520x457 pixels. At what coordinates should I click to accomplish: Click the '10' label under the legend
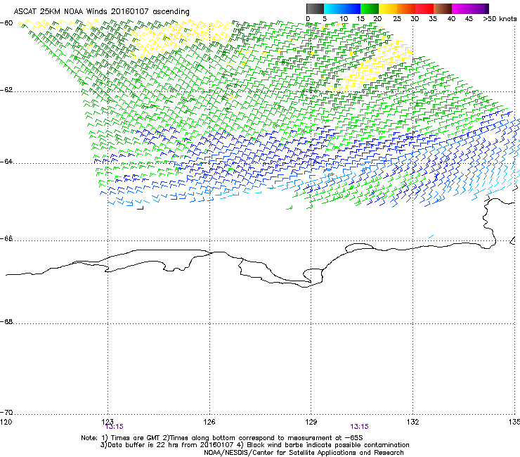(x=344, y=19)
